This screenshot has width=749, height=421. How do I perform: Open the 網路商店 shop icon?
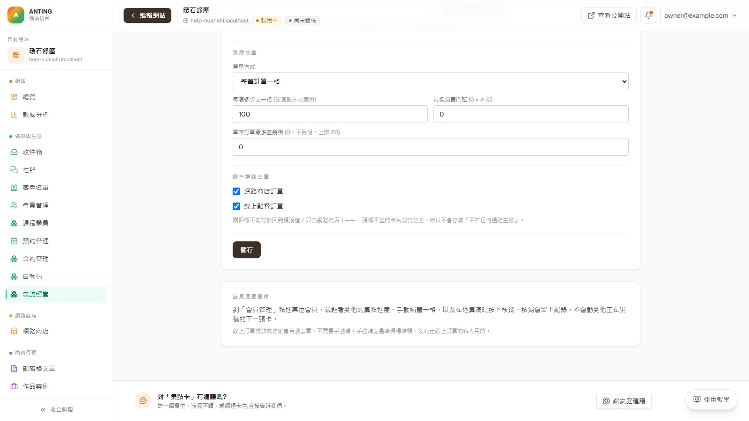14,331
